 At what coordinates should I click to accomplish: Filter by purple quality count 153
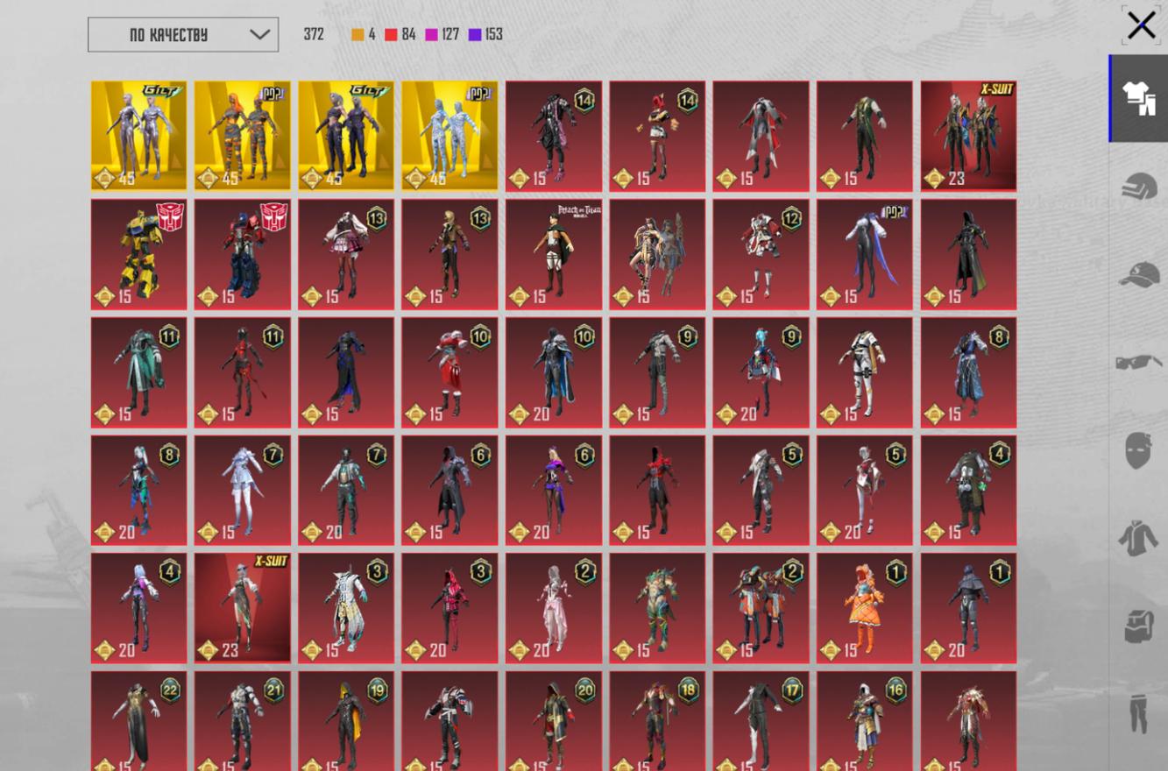click(485, 35)
